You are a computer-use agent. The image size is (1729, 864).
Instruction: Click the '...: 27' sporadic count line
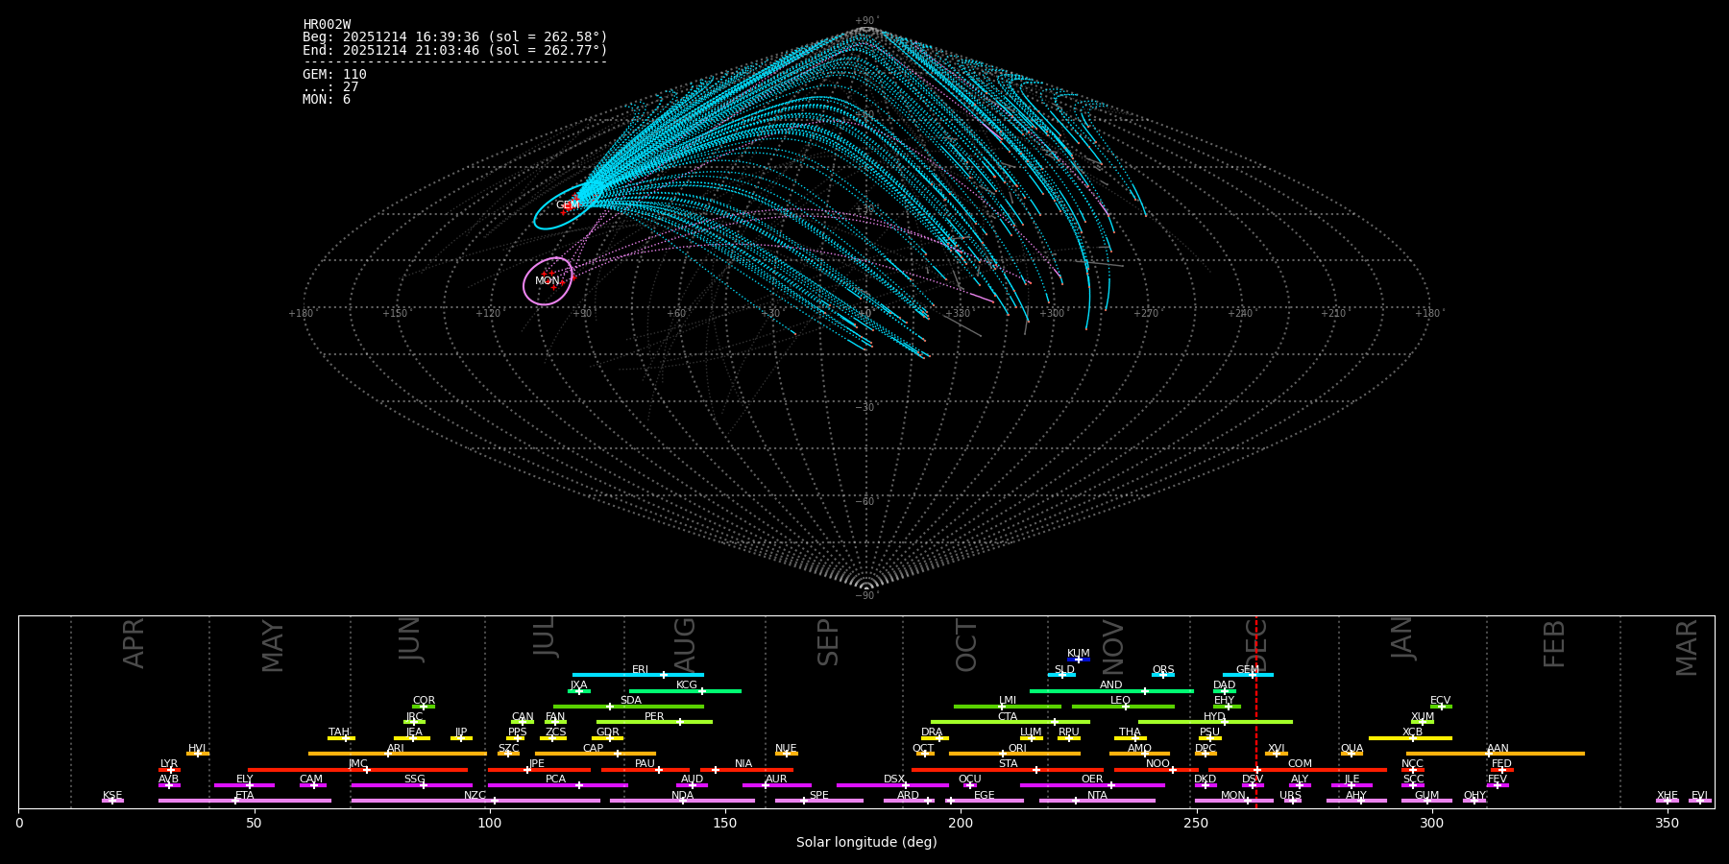330,87
